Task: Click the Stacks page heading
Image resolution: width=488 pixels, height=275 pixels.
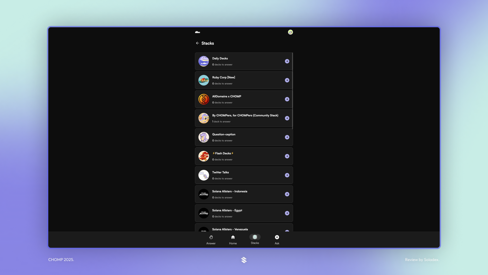Action: 208,43
